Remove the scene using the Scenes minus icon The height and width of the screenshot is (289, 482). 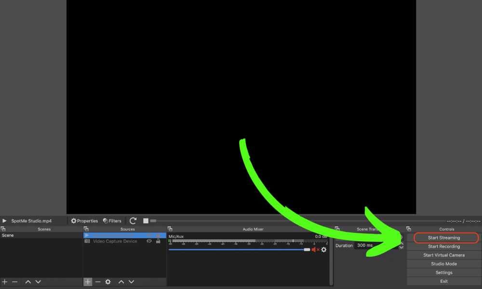coord(15,282)
